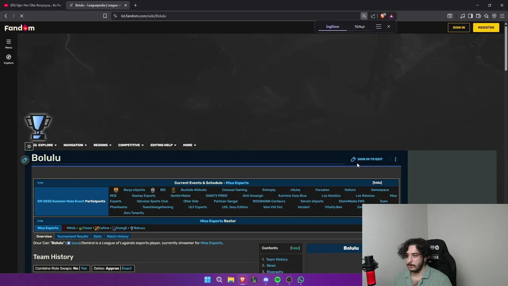Open WhatsApp from the taskbar
The width and height of the screenshot is (508, 286).
tap(301, 280)
